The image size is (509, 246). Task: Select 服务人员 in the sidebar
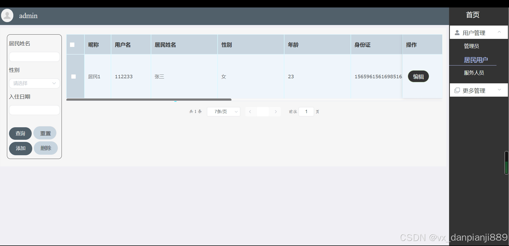click(x=474, y=73)
